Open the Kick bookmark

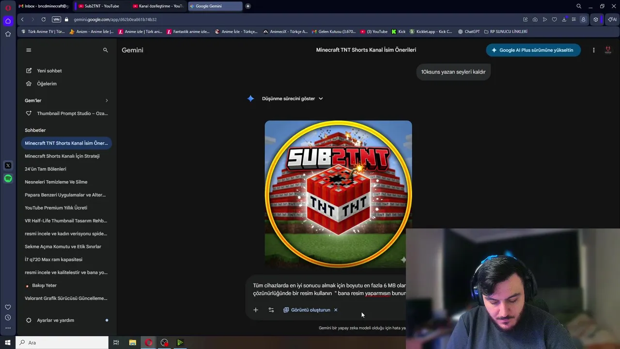click(398, 32)
